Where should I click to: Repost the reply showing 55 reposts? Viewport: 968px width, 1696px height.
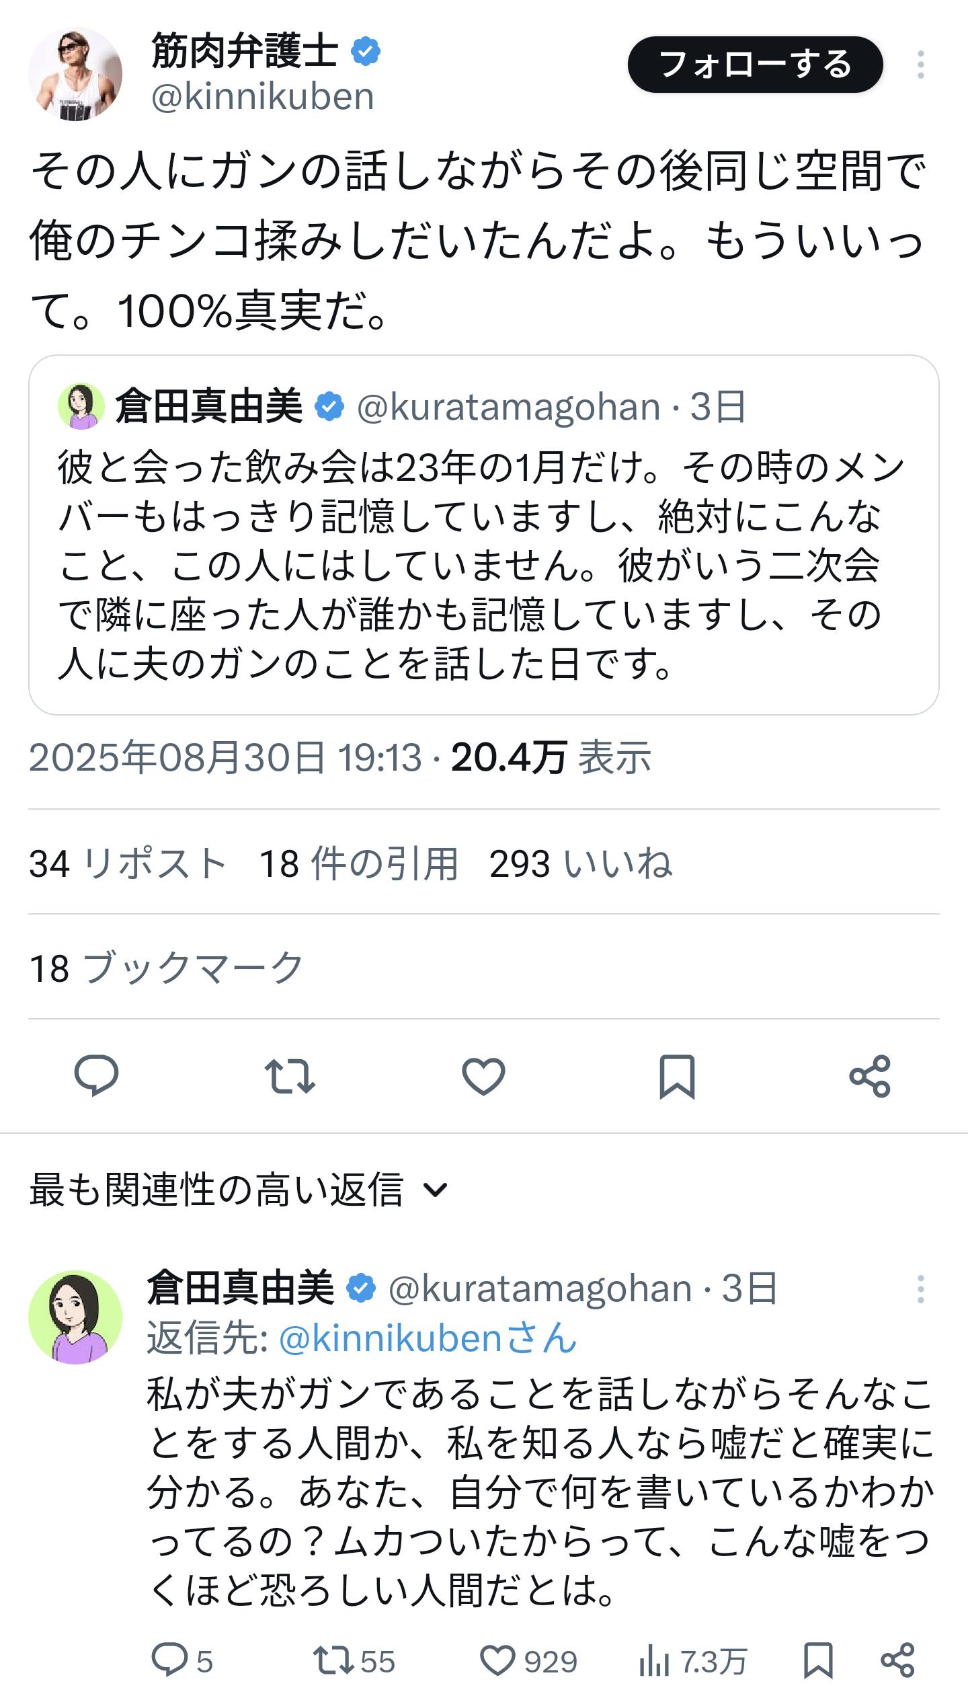pos(334,1660)
